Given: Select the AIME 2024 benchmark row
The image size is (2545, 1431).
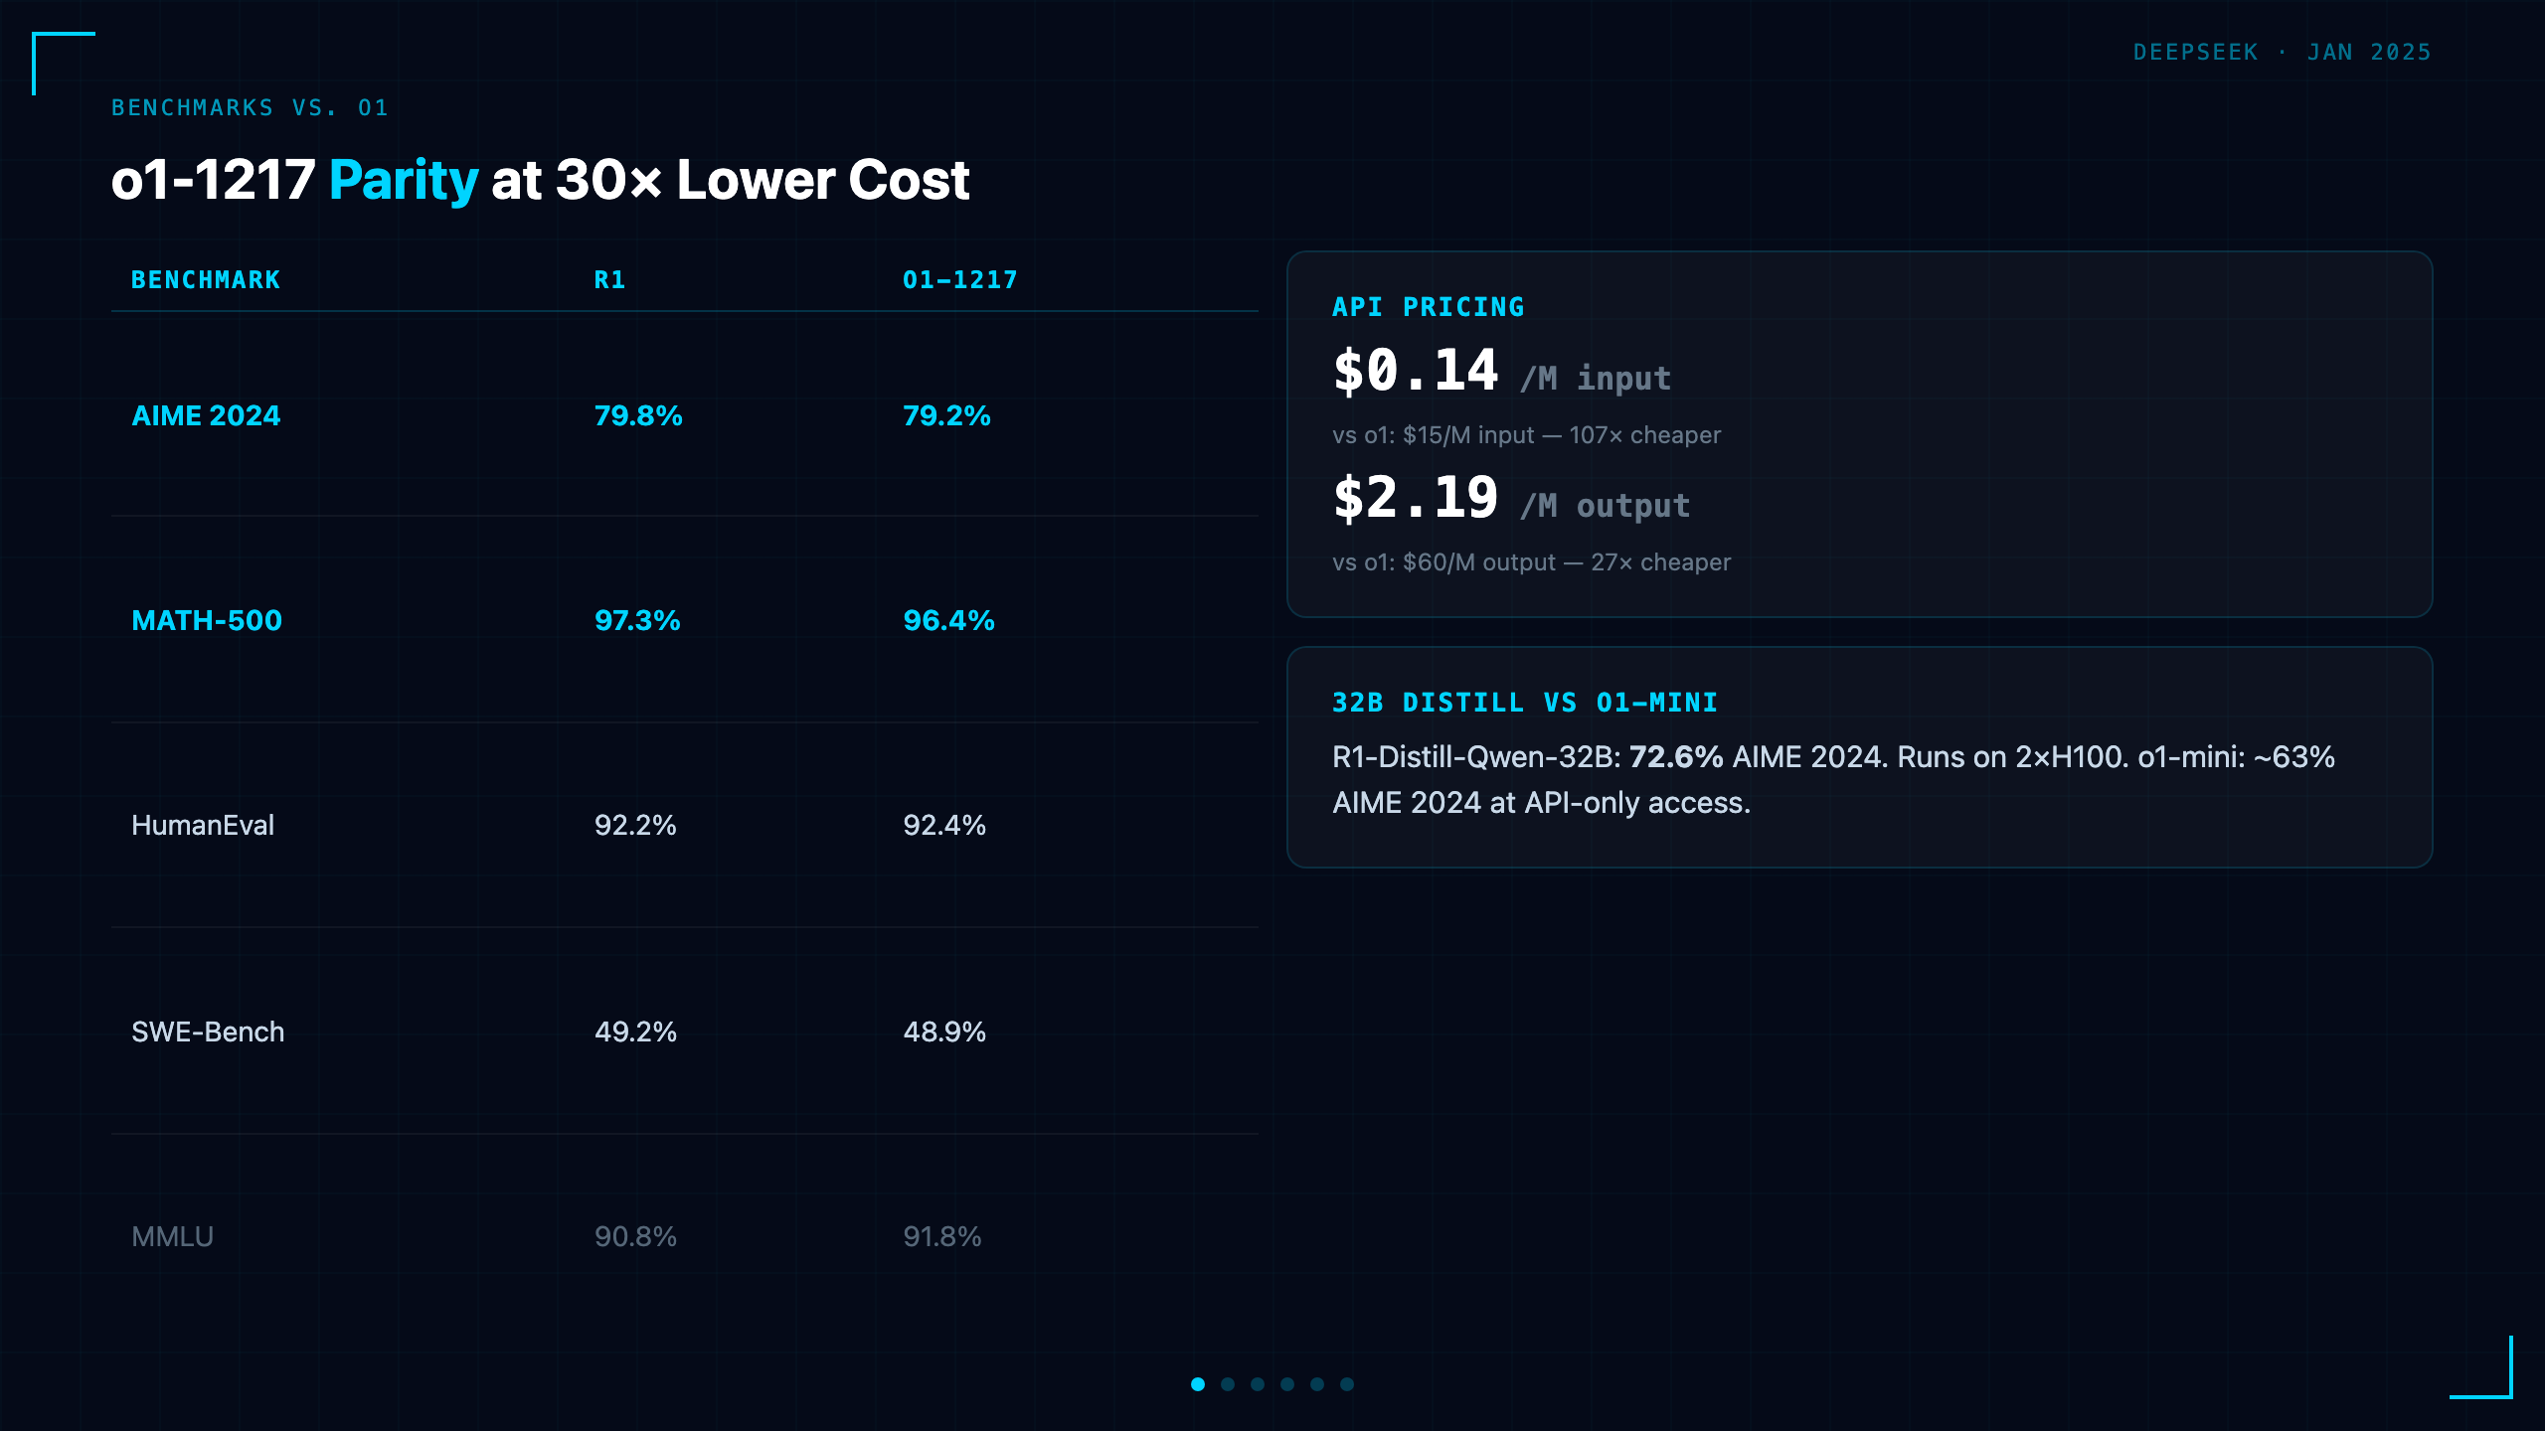Looking at the screenshot, I should (x=685, y=415).
